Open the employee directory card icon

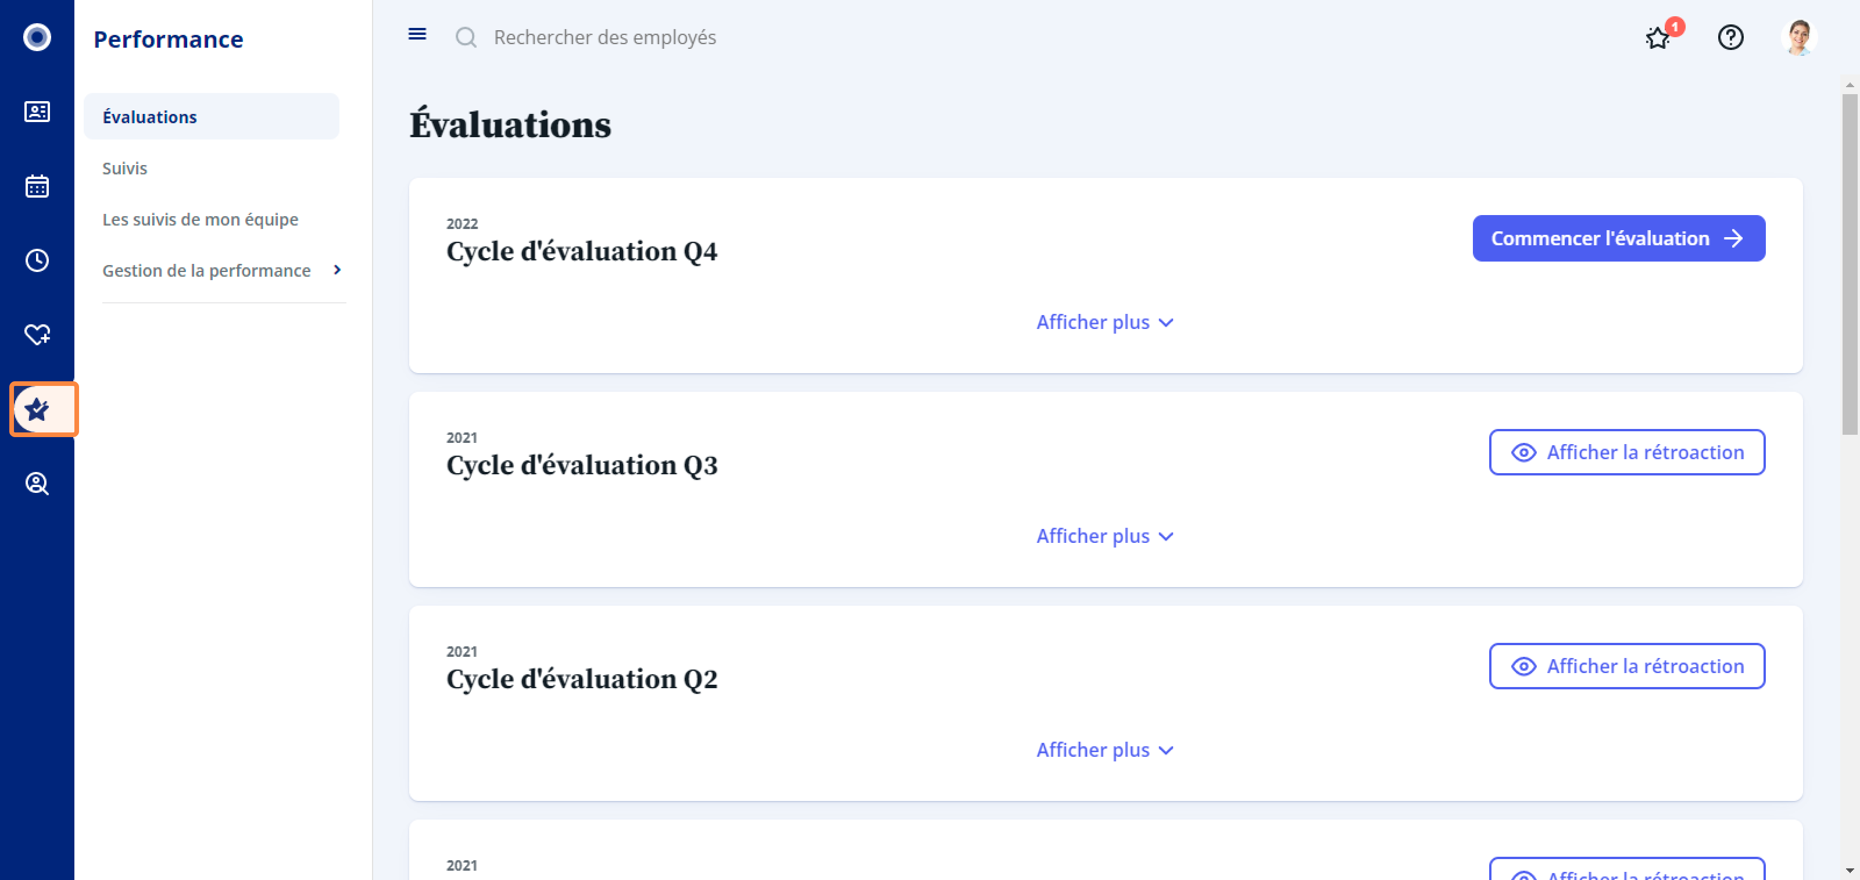point(37,111)
